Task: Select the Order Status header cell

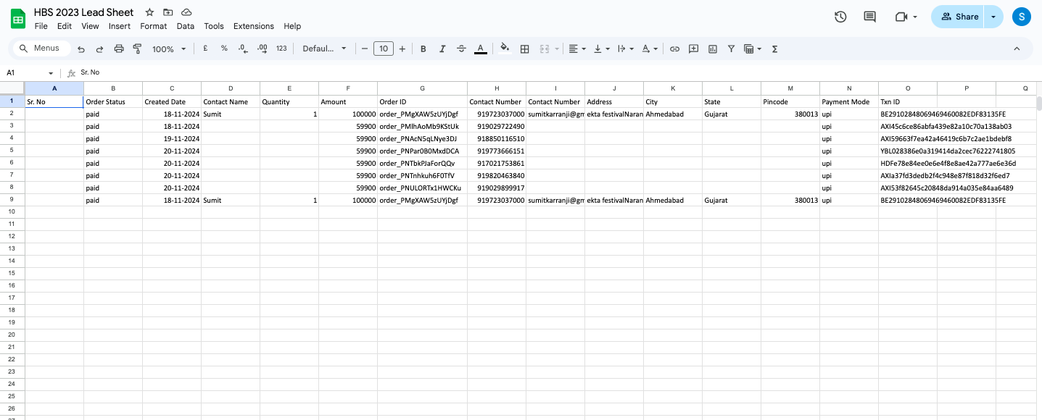Action: click(113, 101)
